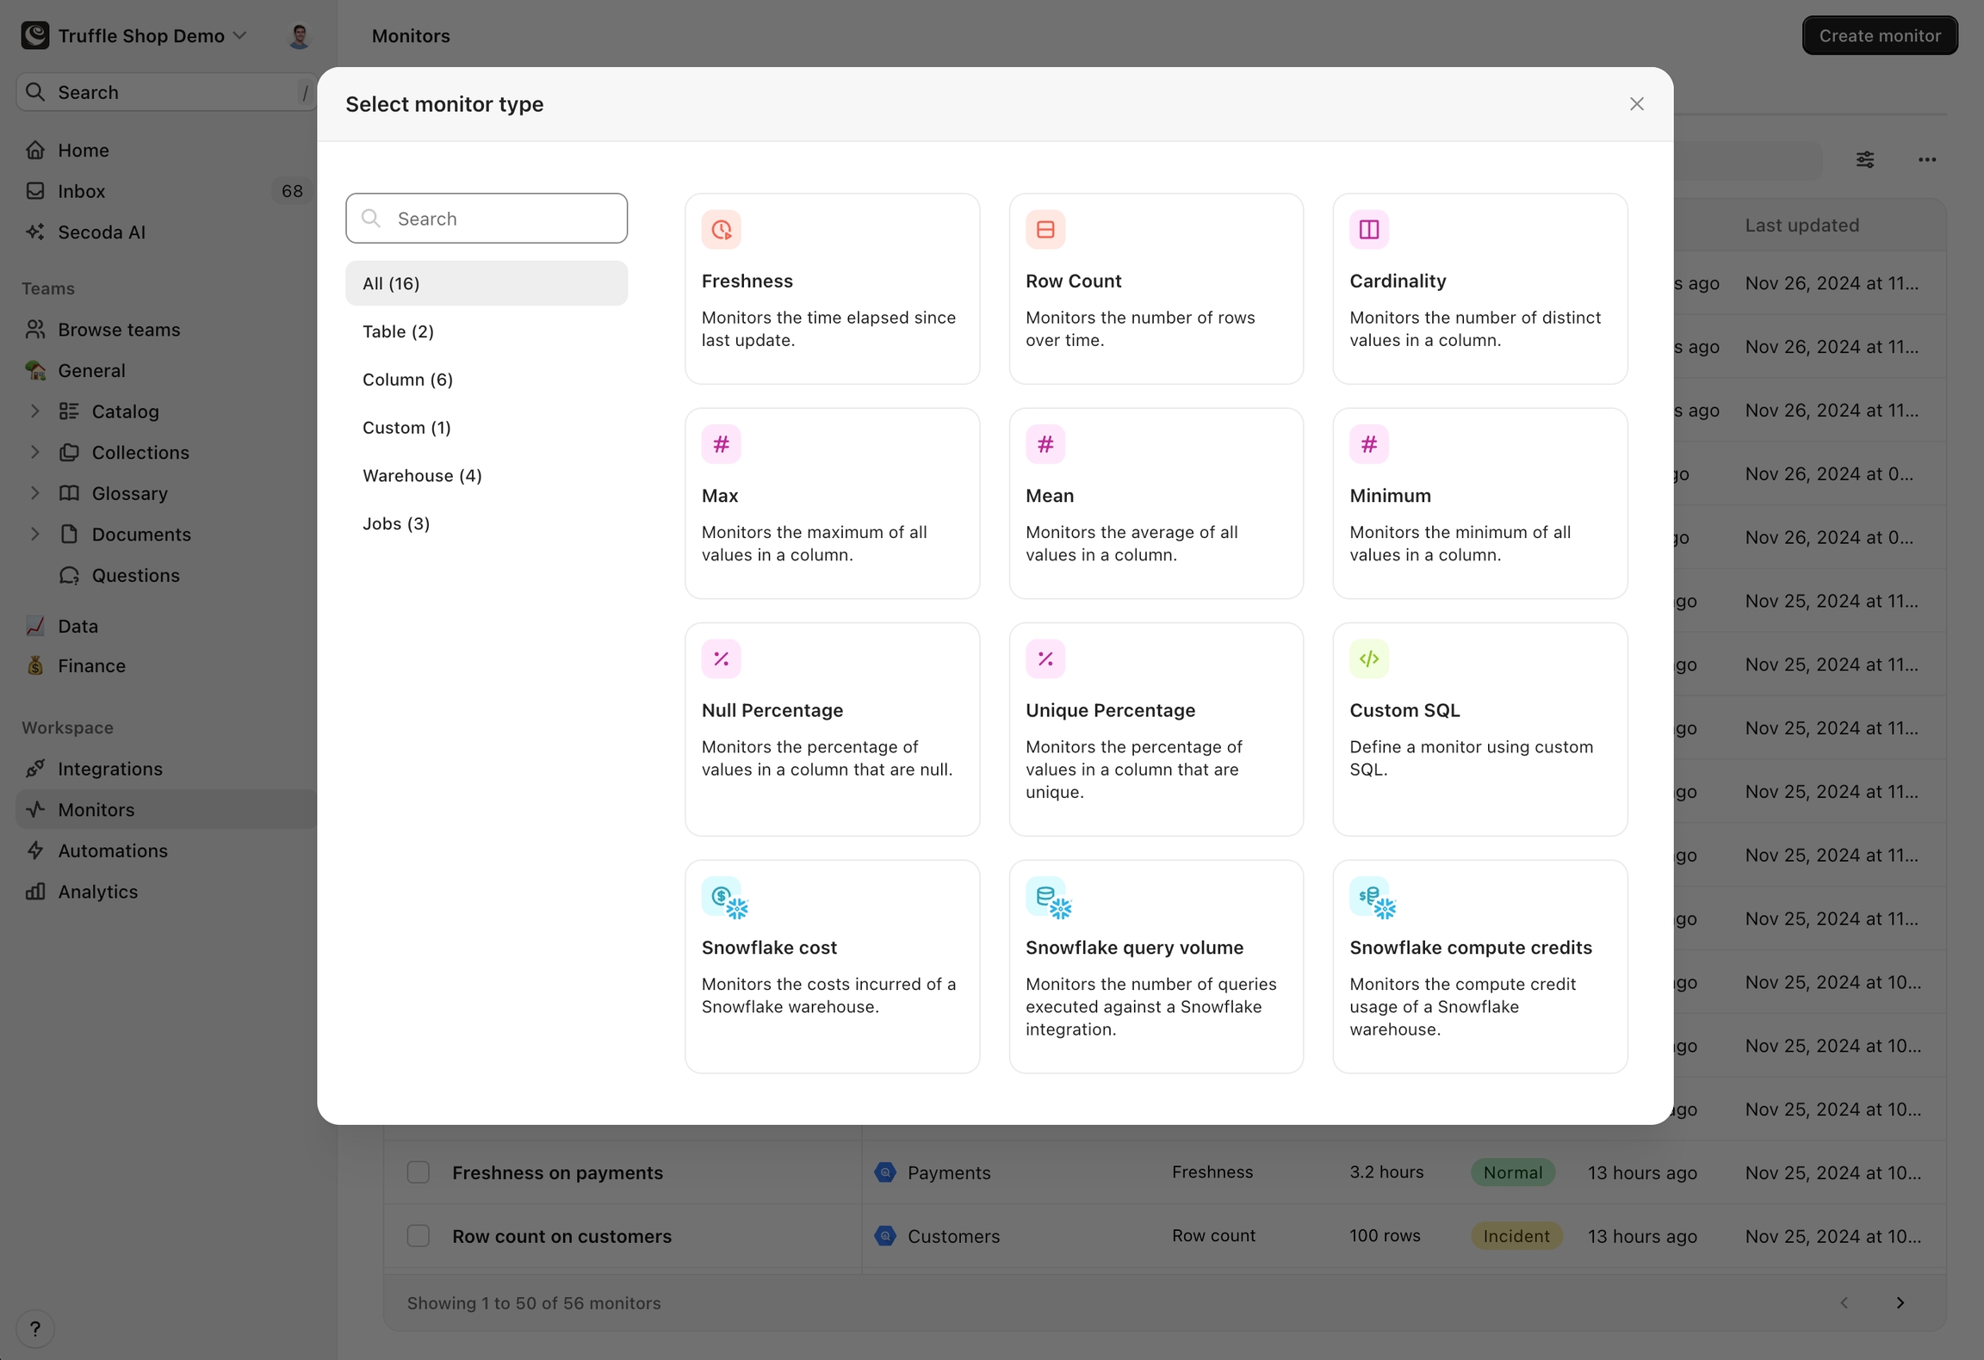Close the Select monitor type dialog
Image resolution: width=1984 pixels, height=1360 pixels.
click(1636, 104)
